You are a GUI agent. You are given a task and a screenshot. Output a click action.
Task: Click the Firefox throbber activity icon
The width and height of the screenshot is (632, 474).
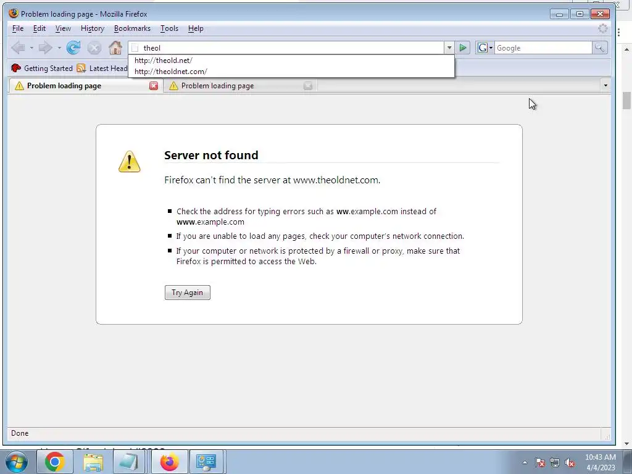coord(603,28)
